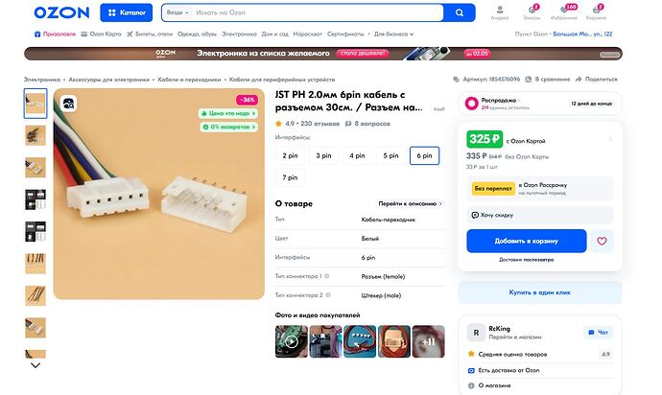The image size is (662, 395).
Task: Add product to favorites with heart icon
Action: pyautogui.click(x=602, y=241)
